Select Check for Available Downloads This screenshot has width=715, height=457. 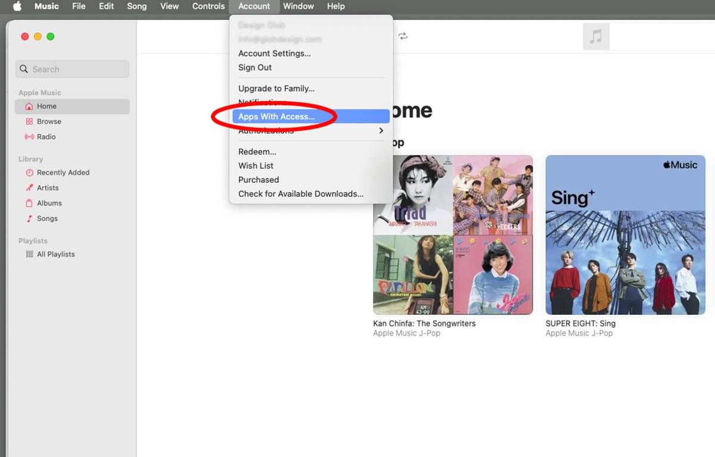pos(301,193)
